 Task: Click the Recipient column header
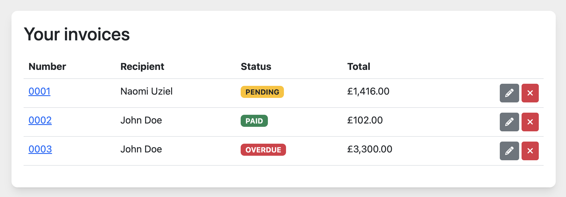point(142,67)
